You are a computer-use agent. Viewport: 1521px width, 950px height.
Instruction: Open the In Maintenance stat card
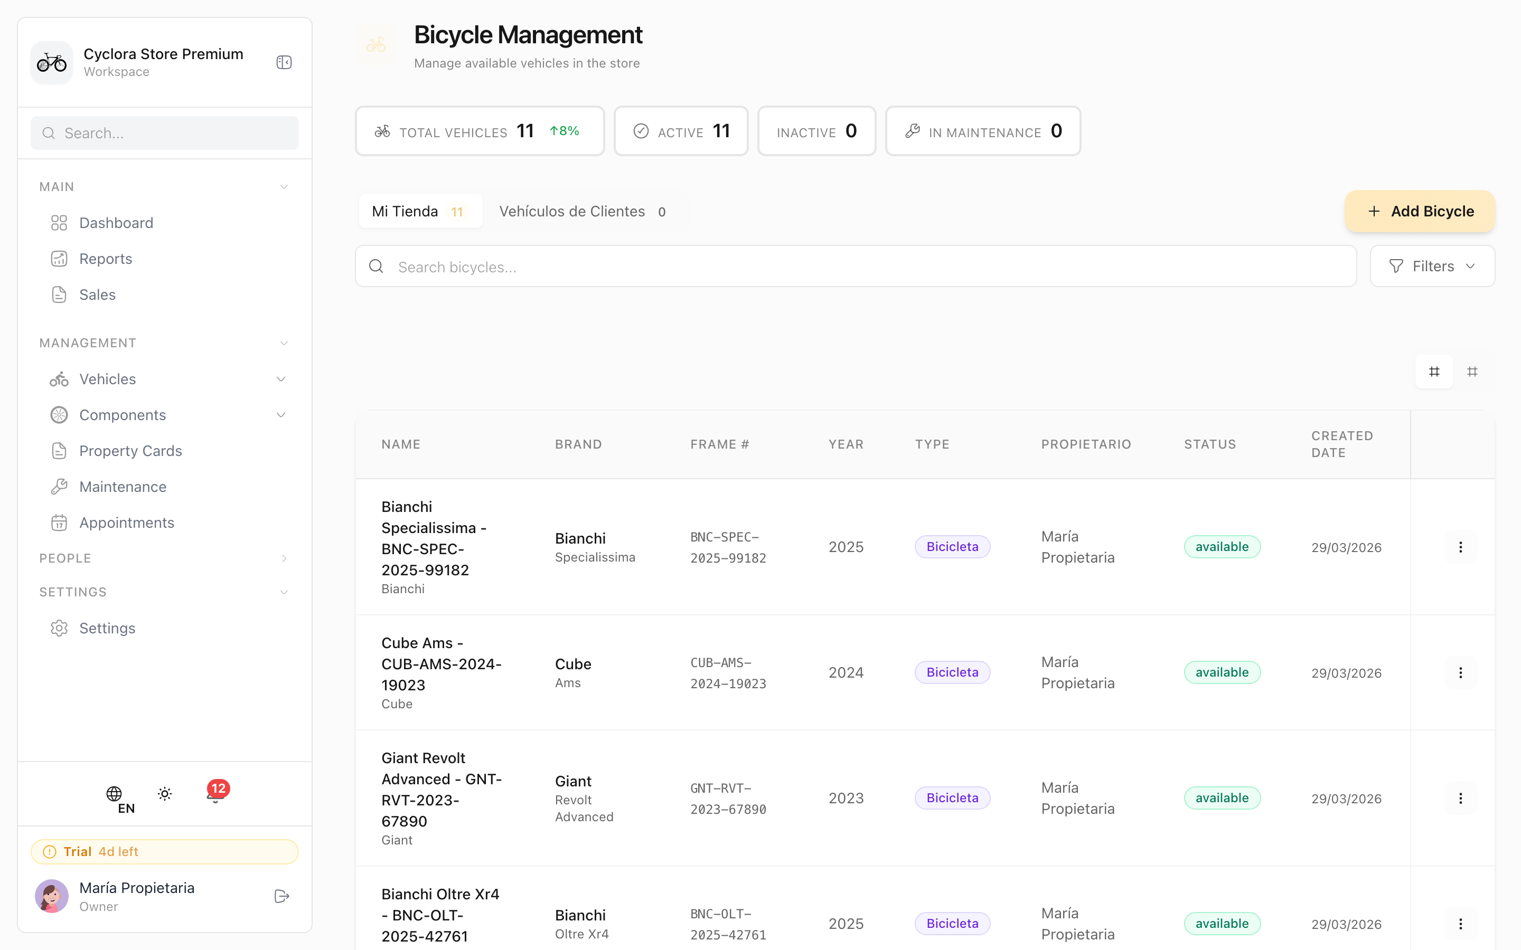(x=983, y=131)
